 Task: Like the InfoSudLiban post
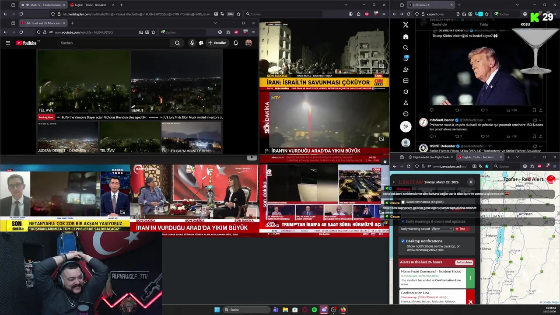pos(483,136)
